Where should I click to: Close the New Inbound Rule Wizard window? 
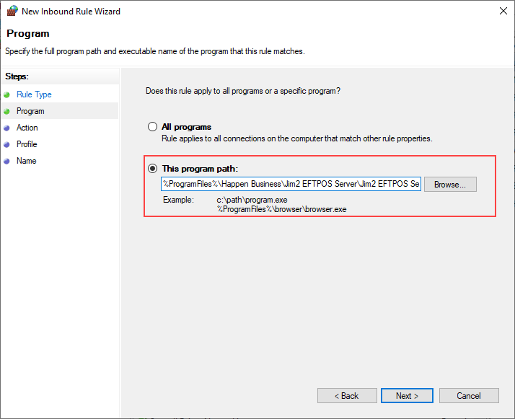pos(501,12)
